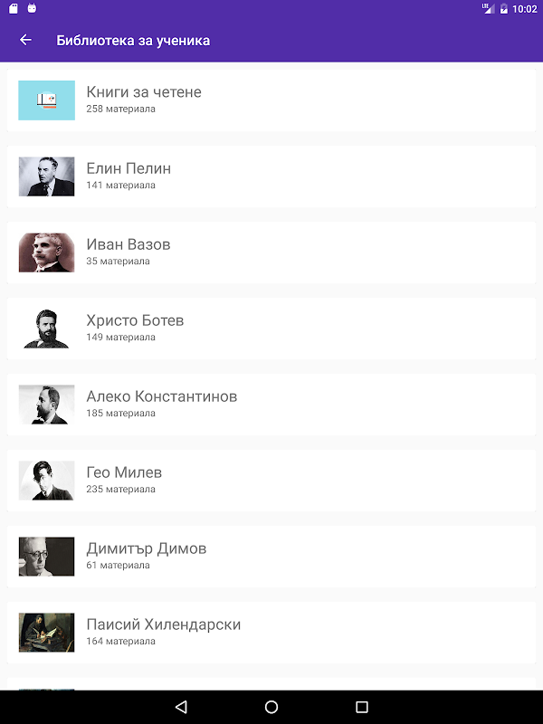Tap the back arrow icon

click(x=25, y=40)
